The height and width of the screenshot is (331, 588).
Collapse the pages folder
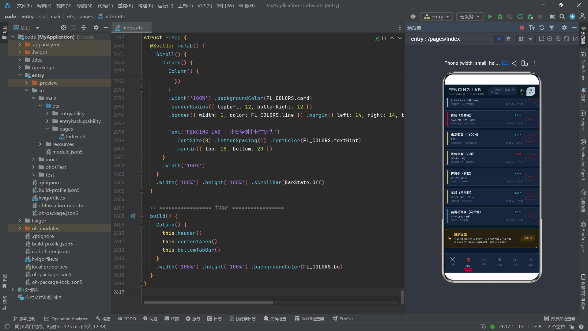[47, 129]
